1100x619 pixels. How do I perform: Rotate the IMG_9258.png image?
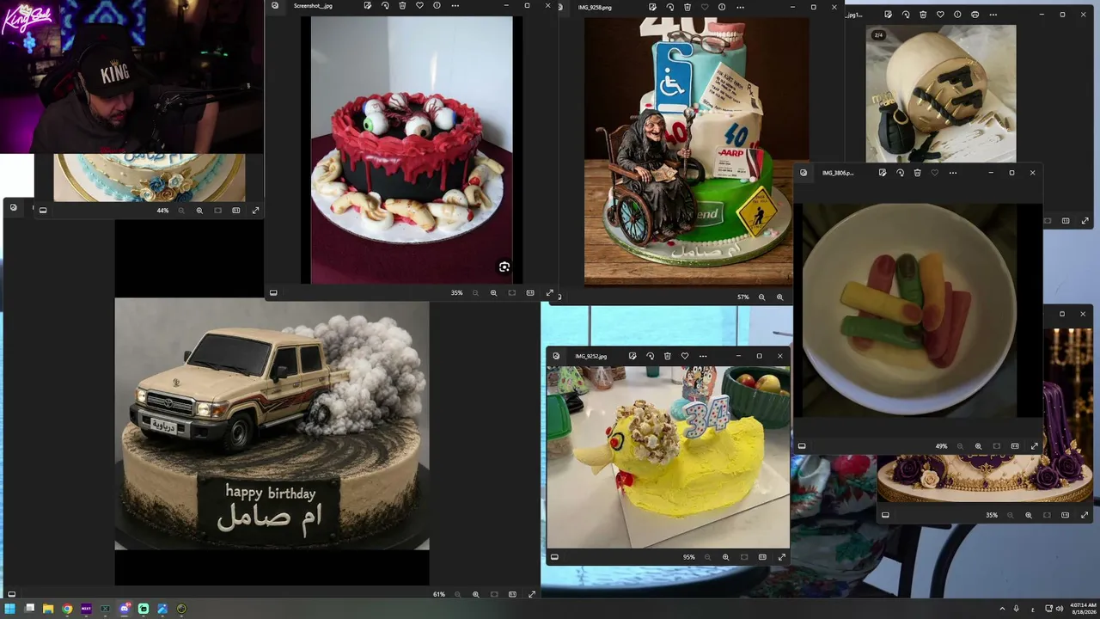pos(669,8)
